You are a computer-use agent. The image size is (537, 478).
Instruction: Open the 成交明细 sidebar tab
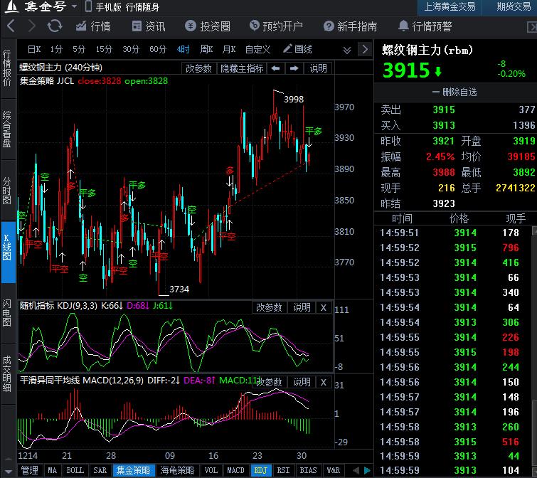coord(8,374)
